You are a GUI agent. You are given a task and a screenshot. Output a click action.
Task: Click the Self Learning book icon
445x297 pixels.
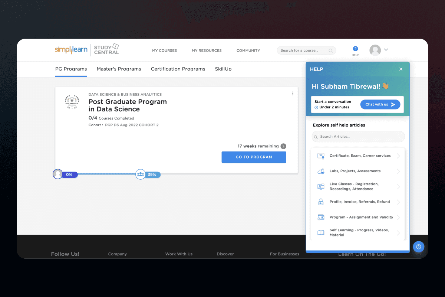coord(321,233)
